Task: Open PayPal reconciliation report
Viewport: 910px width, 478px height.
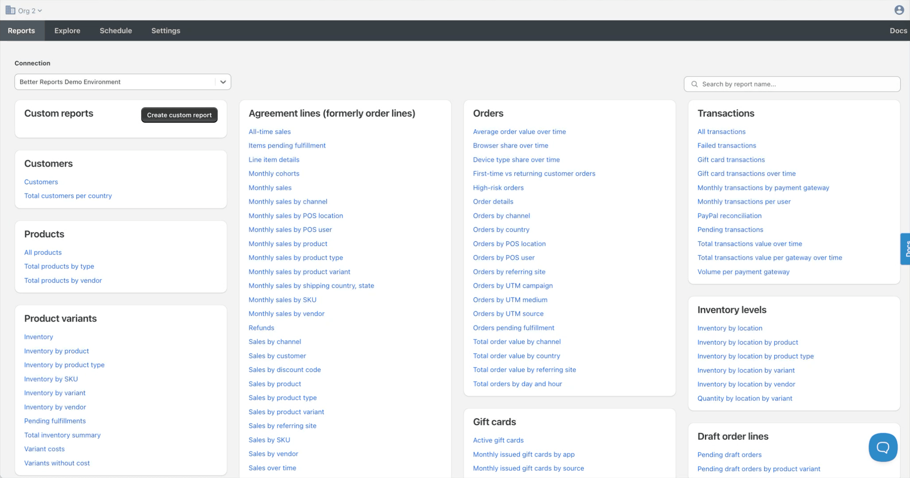Action: (729, 216)
